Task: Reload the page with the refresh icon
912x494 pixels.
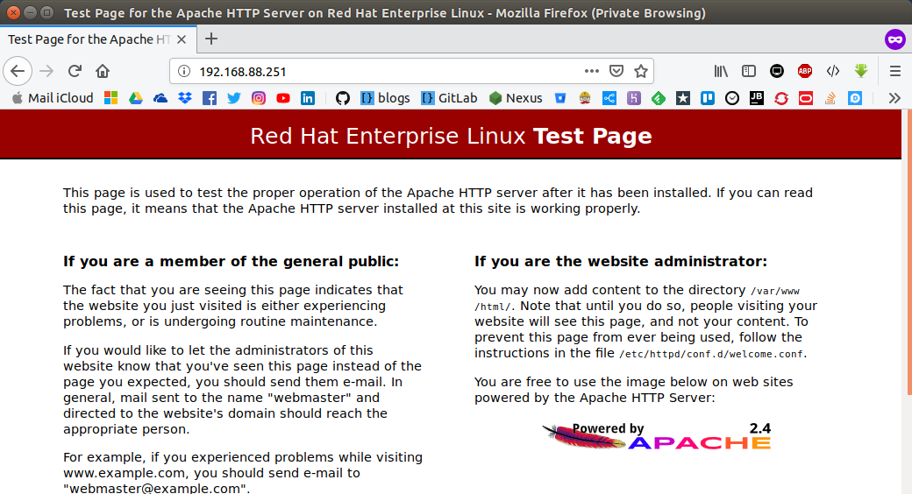Action: [x=75, y=71]
